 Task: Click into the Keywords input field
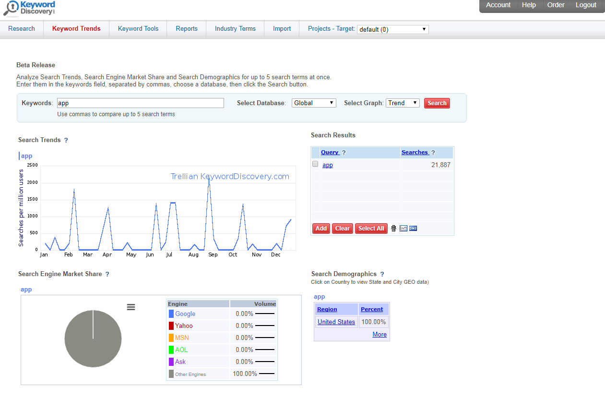141,103
